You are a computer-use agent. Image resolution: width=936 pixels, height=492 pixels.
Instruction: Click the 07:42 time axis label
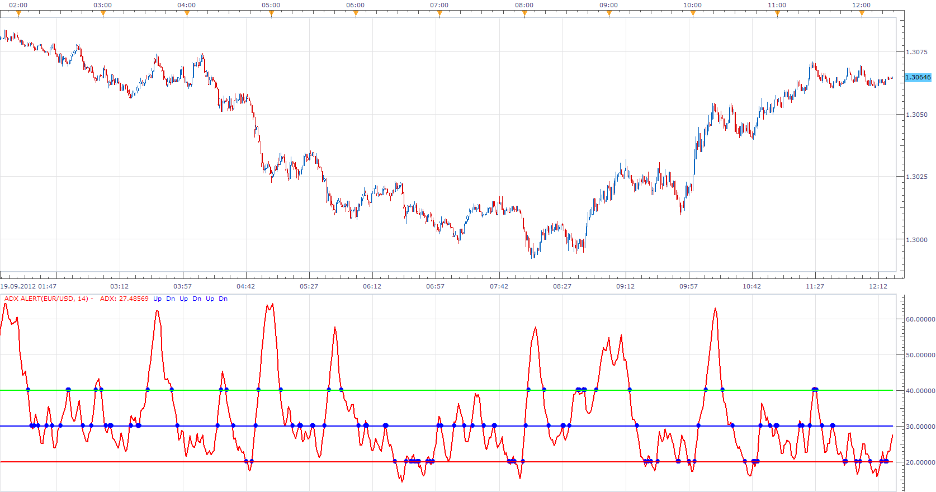(x=499, y=286)
